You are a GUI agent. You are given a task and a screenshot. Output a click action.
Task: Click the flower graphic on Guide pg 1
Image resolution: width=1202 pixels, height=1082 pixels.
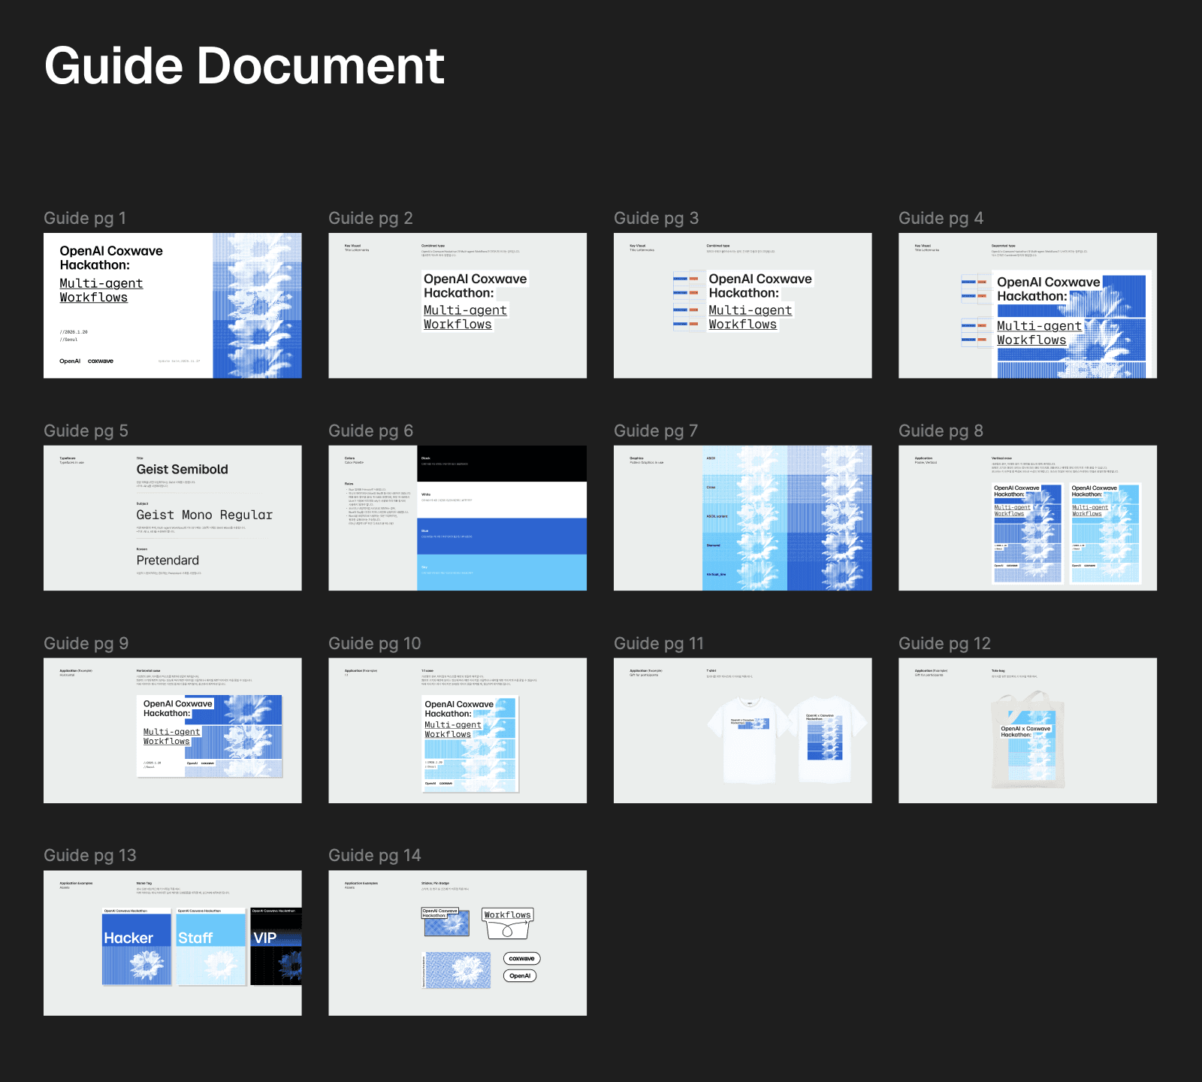coord(257,305)
